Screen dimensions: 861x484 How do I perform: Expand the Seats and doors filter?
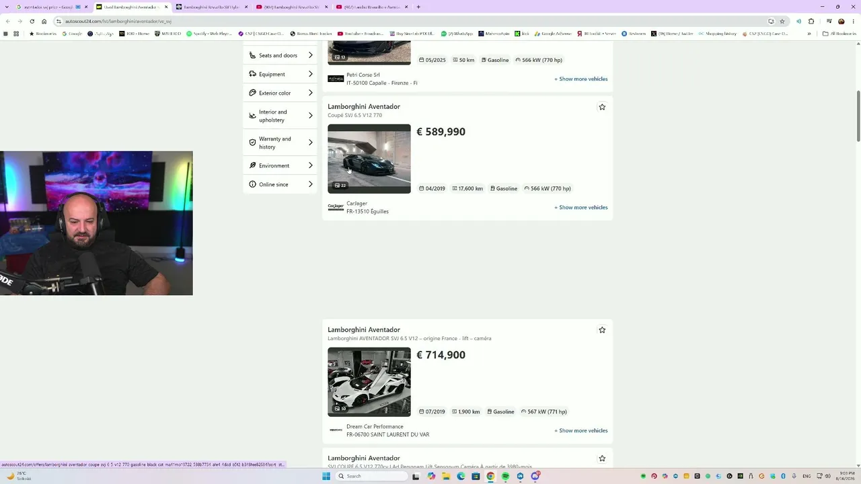click(280, 55)
